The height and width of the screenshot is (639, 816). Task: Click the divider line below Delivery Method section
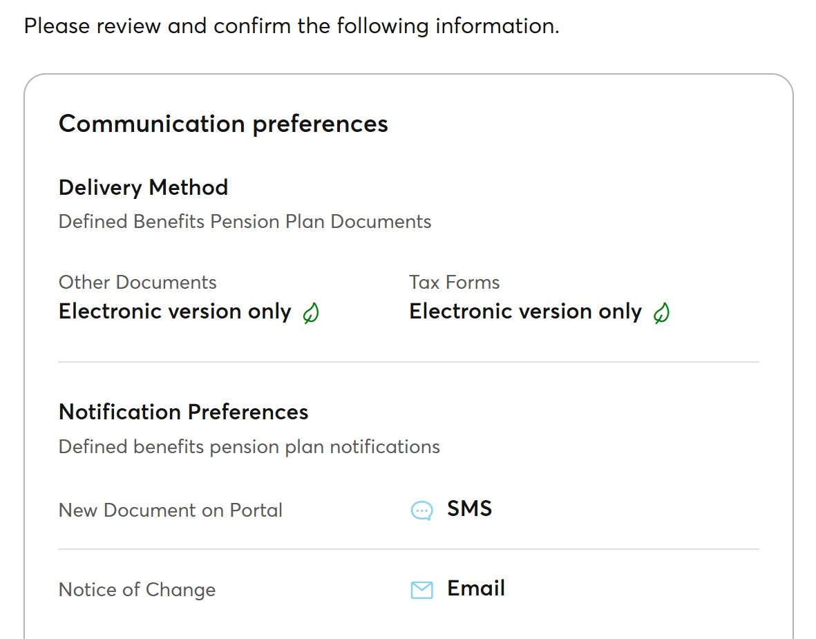click(x=408, y=362)
